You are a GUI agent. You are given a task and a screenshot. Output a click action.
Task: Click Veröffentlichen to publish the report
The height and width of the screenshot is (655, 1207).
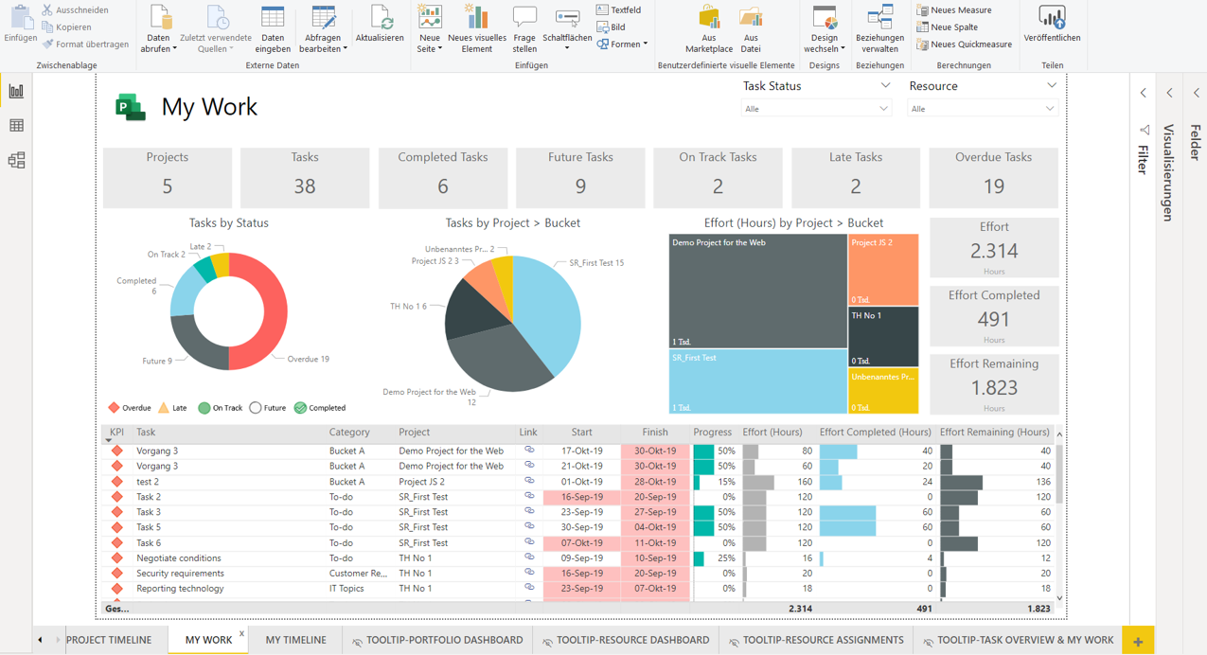1052,27
